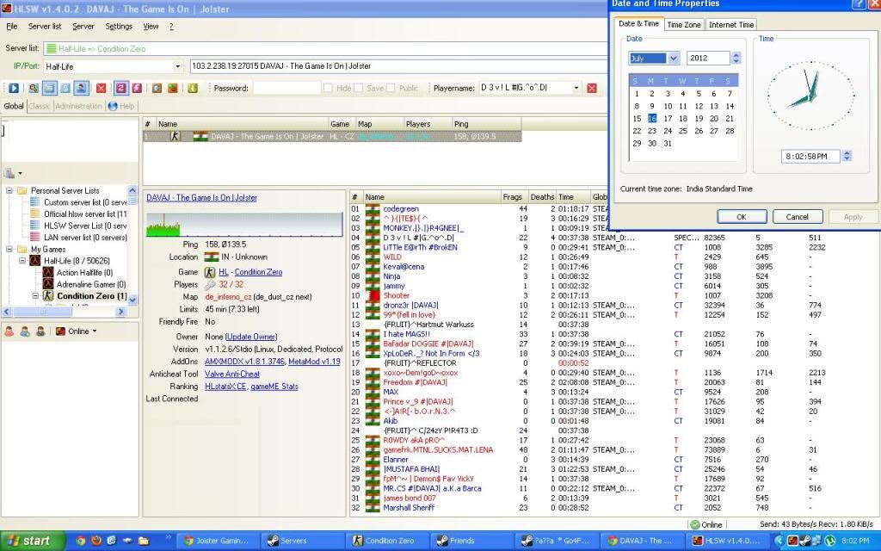Image resolution: width=881 pixels, height=551 pixels.
Task: Click the LAN server list icon
Action: click(34, 238)
